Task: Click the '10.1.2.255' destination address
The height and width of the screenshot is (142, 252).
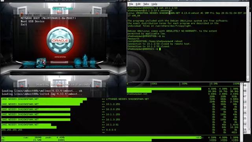Action: [x=113, y=104]
